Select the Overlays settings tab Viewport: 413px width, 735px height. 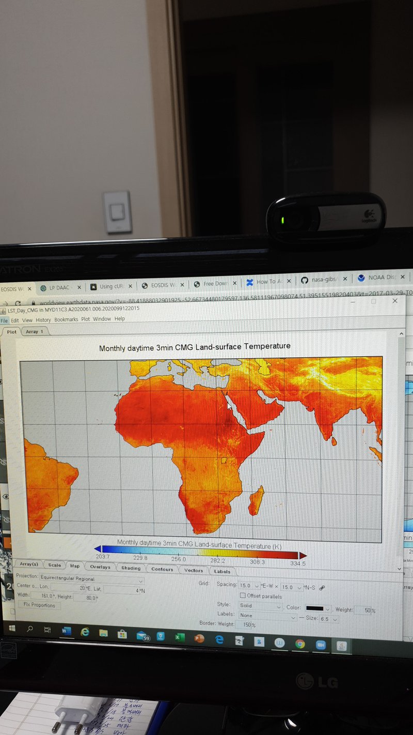(100, 567)
